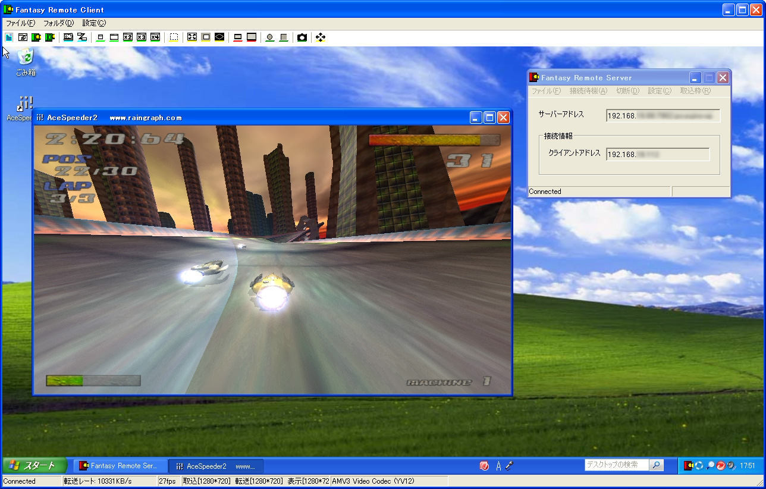Image resolution: width=766 pixels, height=489 pixels.
Task: Take a screenshot with the camera icon
Action: point(302,37)
